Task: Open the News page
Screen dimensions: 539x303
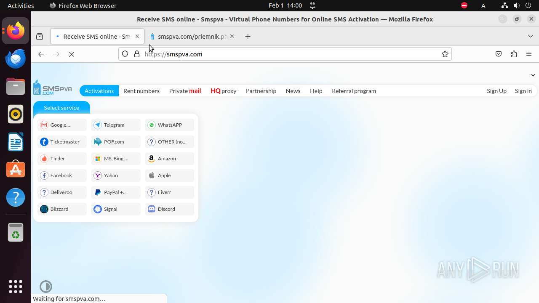Action: 293,91
